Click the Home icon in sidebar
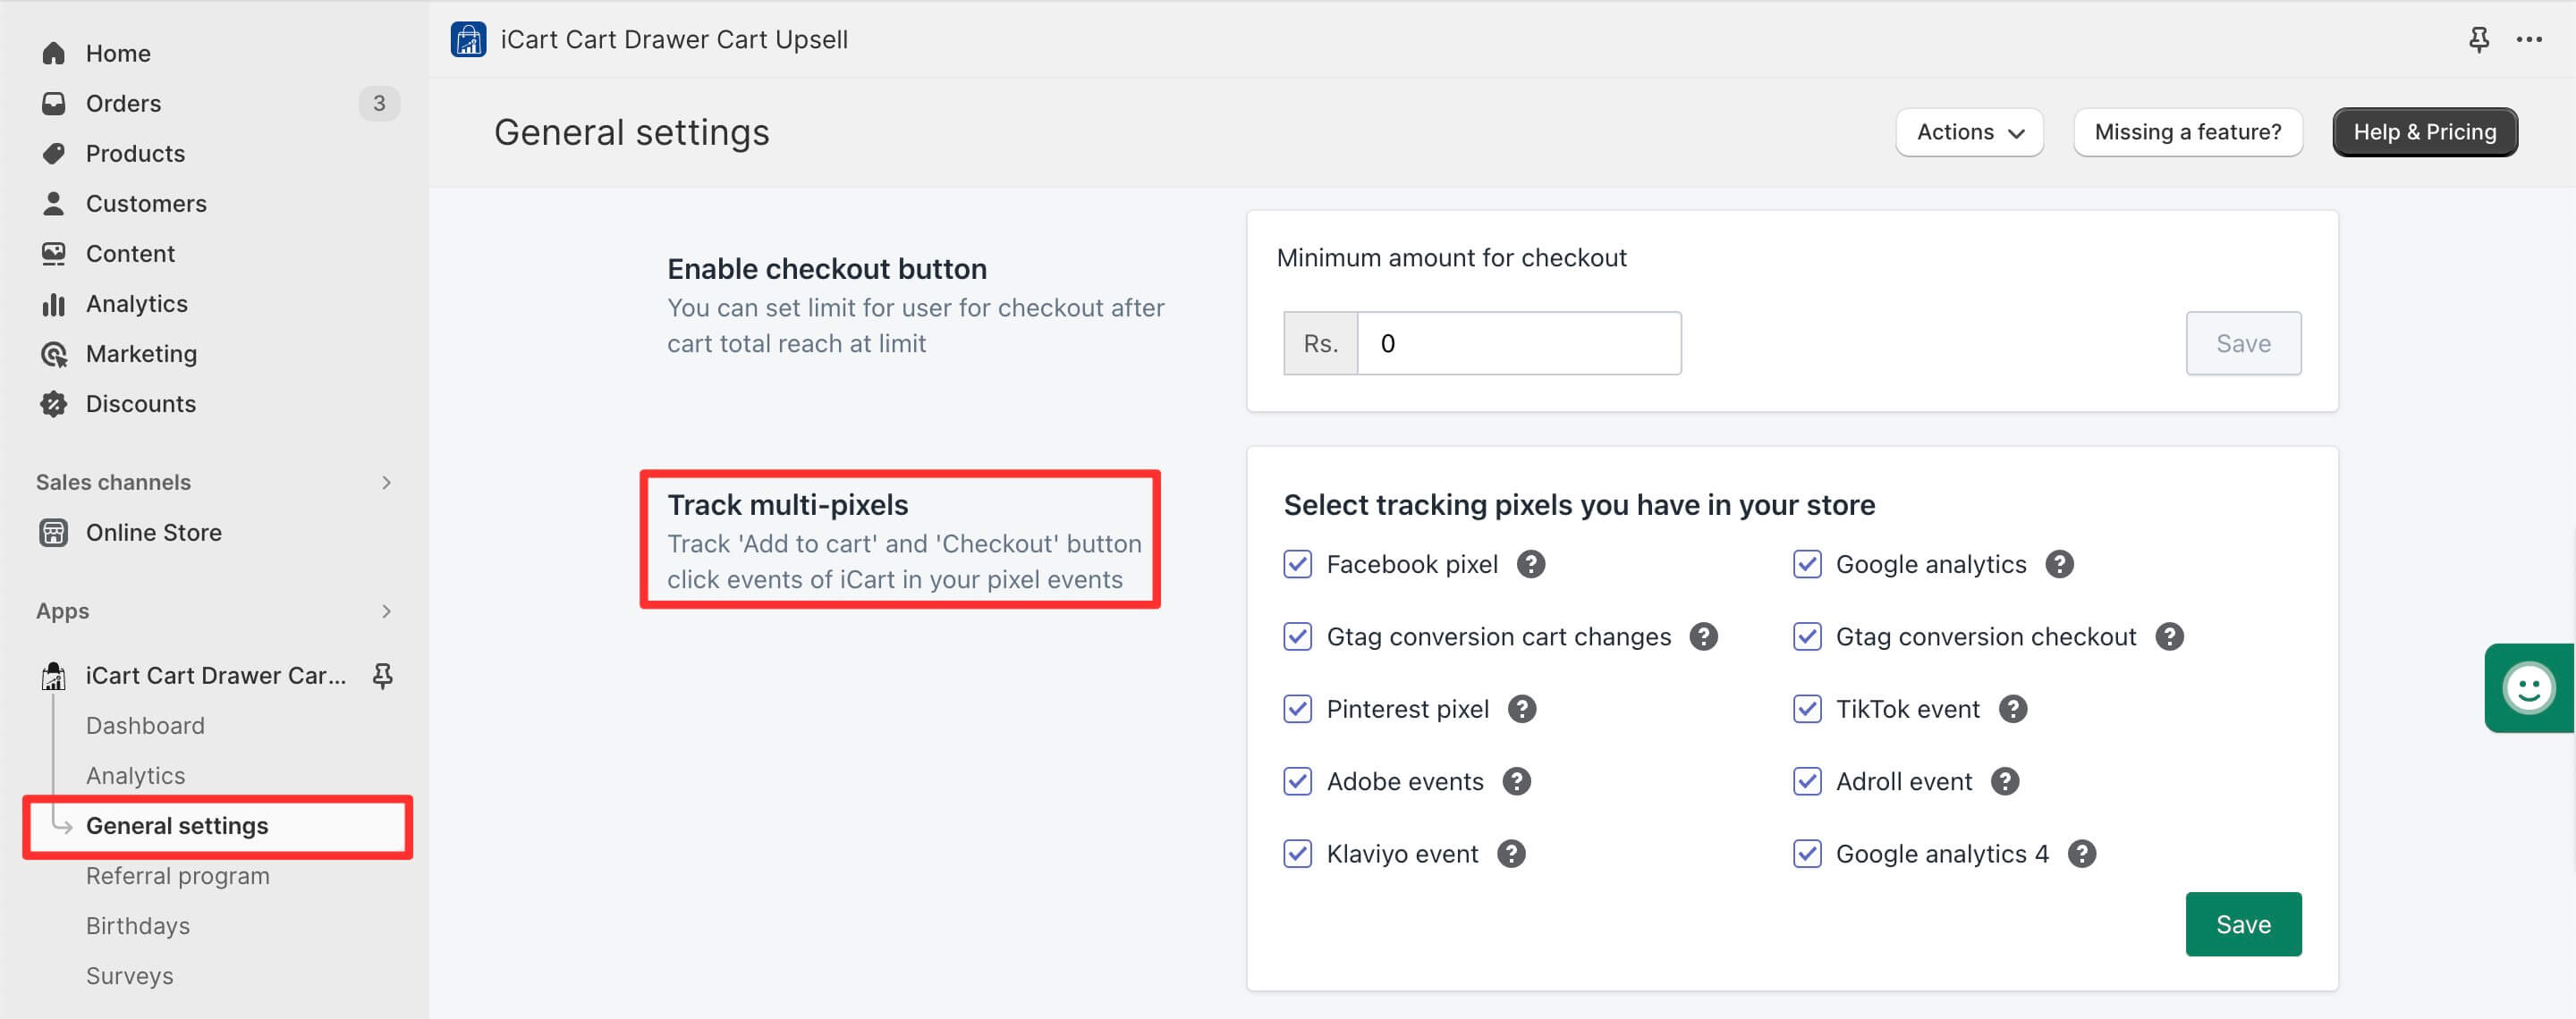 pos(54,53)
